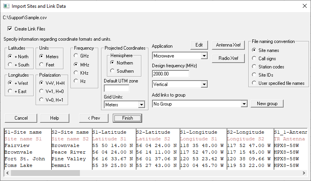Screen dimensions: 311x181
Task: Select V=1, H=0 polarization
Action: tap(42, 91)
